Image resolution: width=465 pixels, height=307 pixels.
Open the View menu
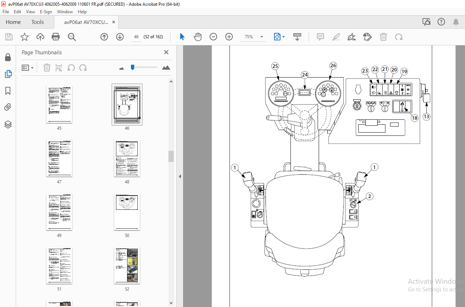(x=30, y=12)
